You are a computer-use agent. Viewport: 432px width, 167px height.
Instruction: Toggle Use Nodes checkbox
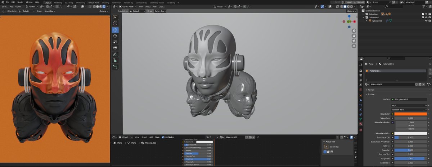[163, 137]
